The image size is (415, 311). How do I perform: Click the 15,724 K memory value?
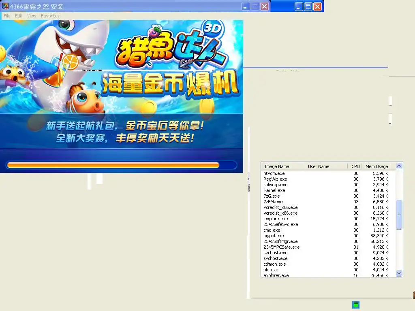pos(379,219)
